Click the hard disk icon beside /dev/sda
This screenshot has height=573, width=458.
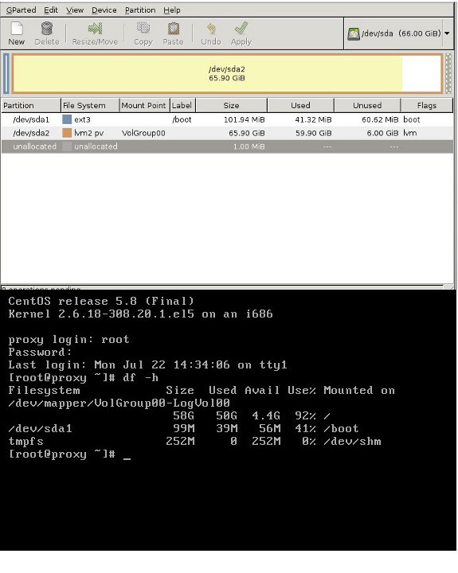pos(354,33)
